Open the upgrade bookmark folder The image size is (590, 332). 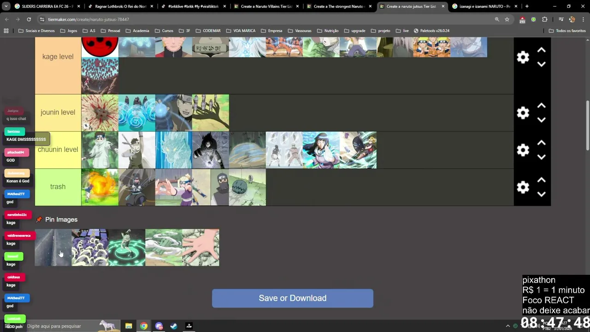(354, 30)
